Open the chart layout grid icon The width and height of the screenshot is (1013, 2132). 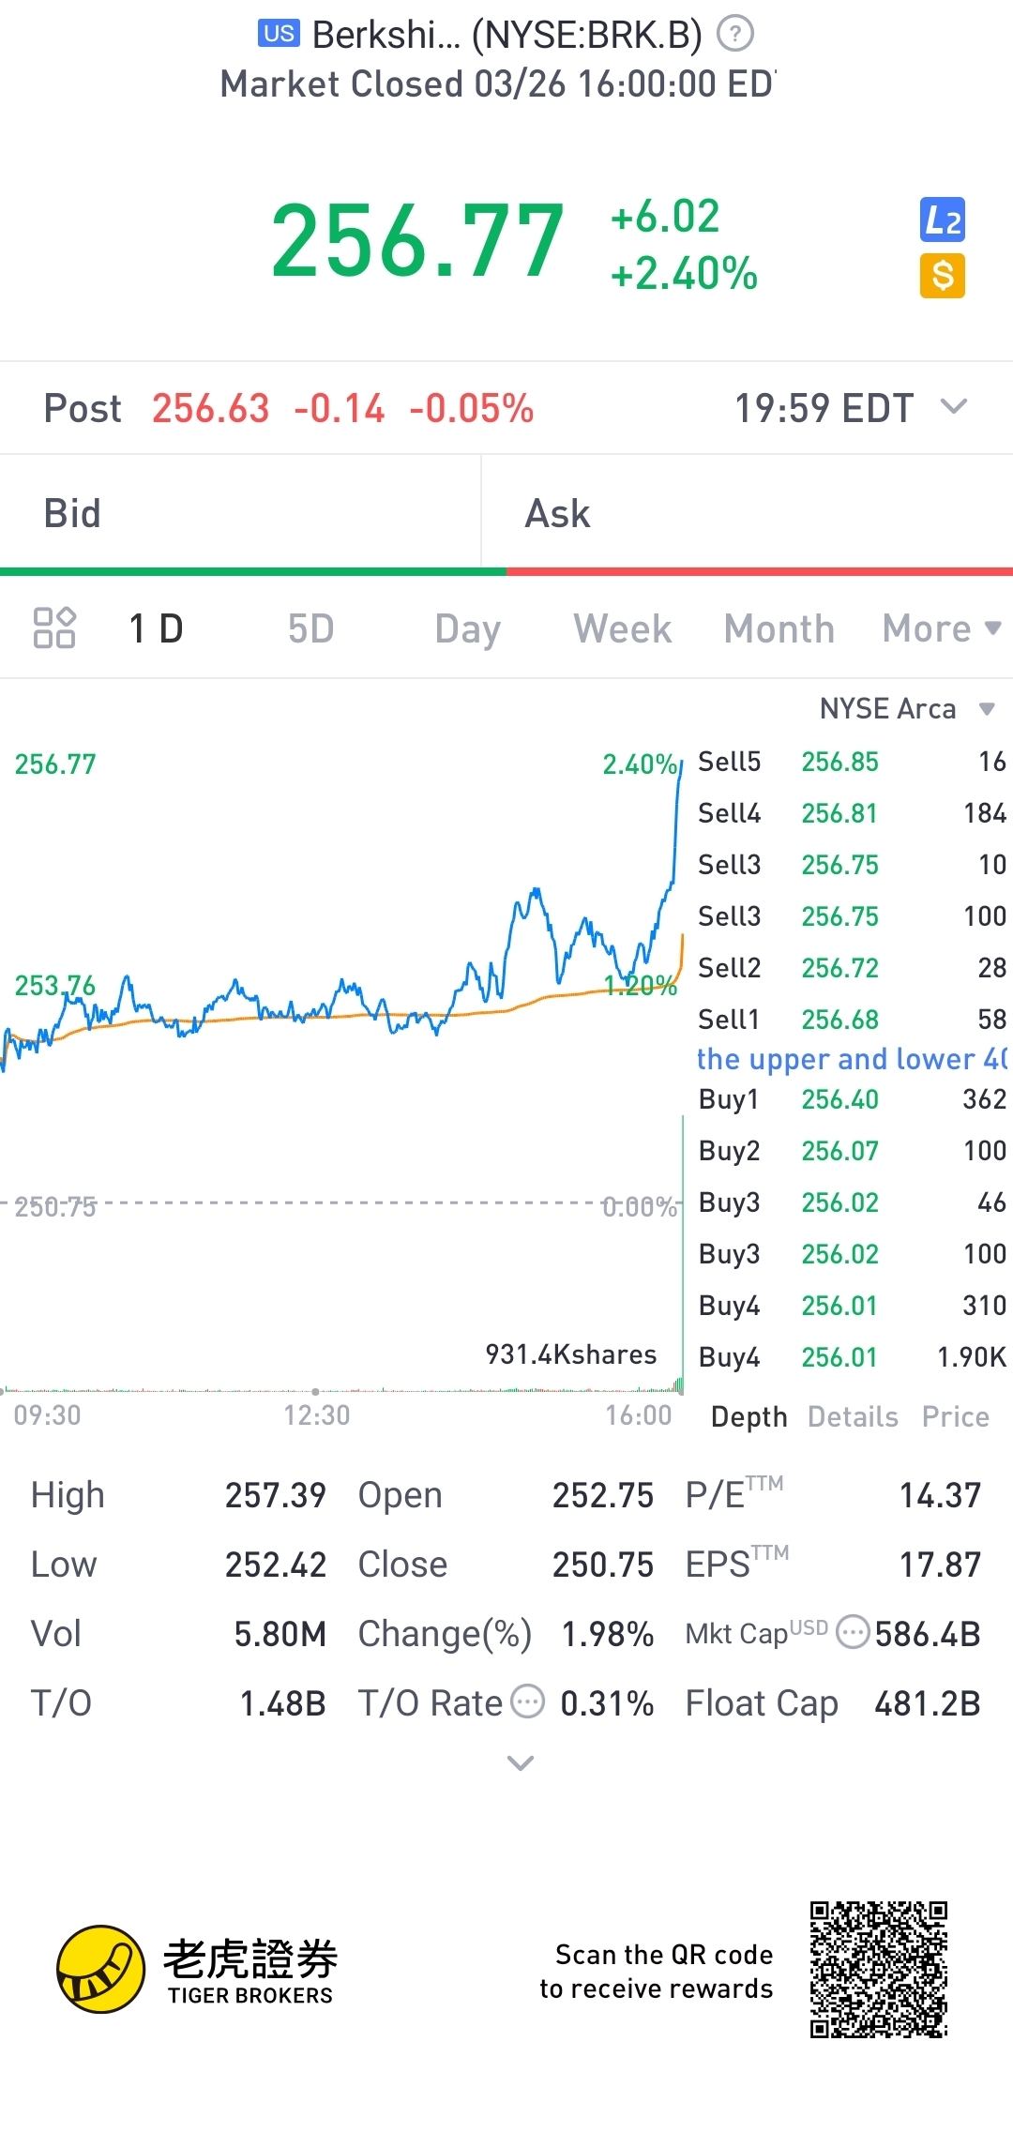click(x=54, y=628)
